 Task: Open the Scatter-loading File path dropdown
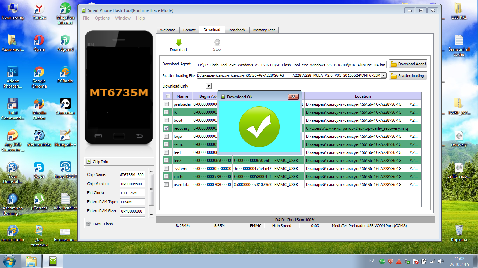click(x=383, y=75)
